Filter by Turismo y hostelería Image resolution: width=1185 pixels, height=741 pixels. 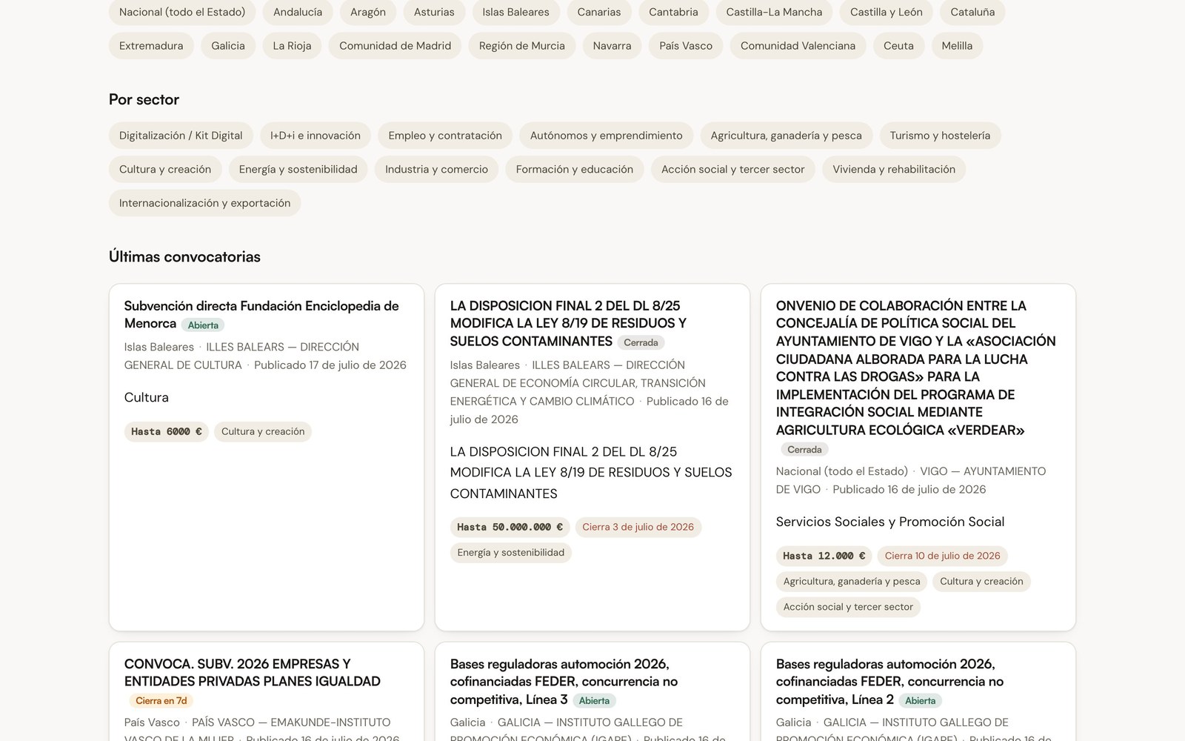click(x=940, y=136)
